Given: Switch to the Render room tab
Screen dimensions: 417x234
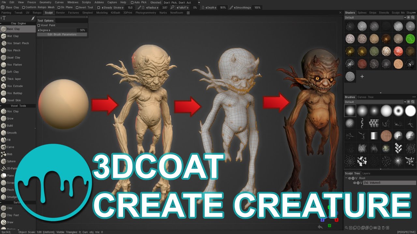Looking at the screenshot, I should 60,13.
